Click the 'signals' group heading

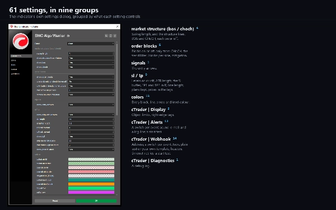coord(138,63)
